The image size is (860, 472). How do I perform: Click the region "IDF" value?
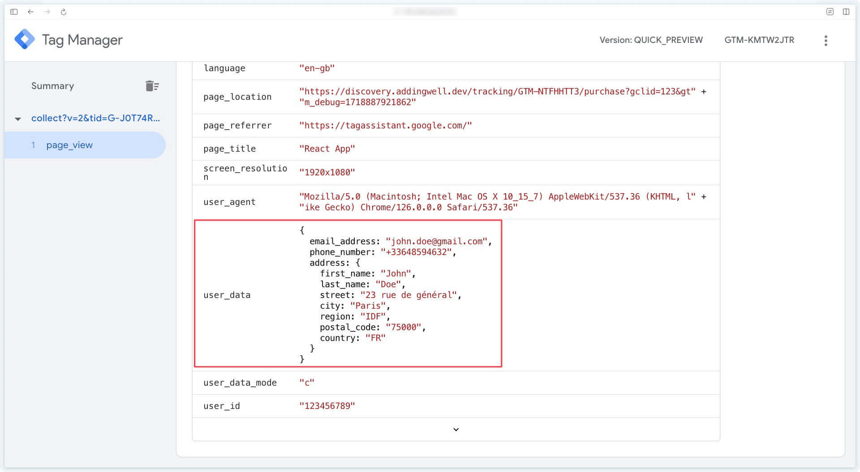373,316
